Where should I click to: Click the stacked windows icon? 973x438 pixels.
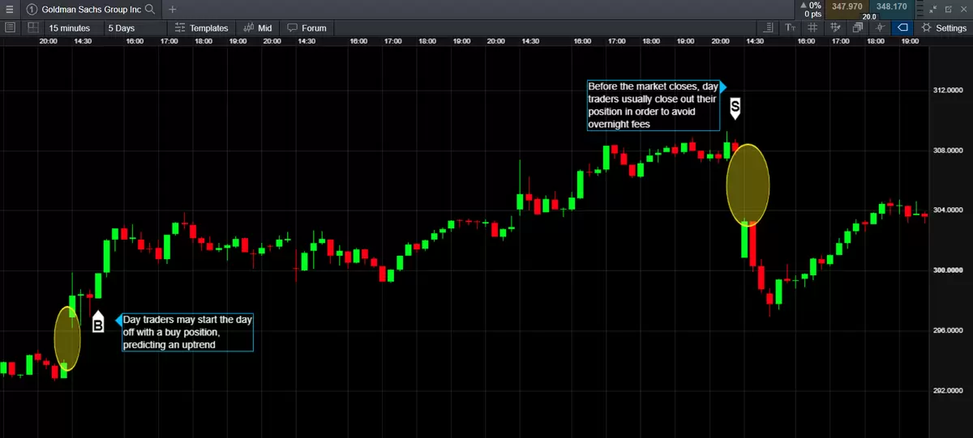coord(857,28)
